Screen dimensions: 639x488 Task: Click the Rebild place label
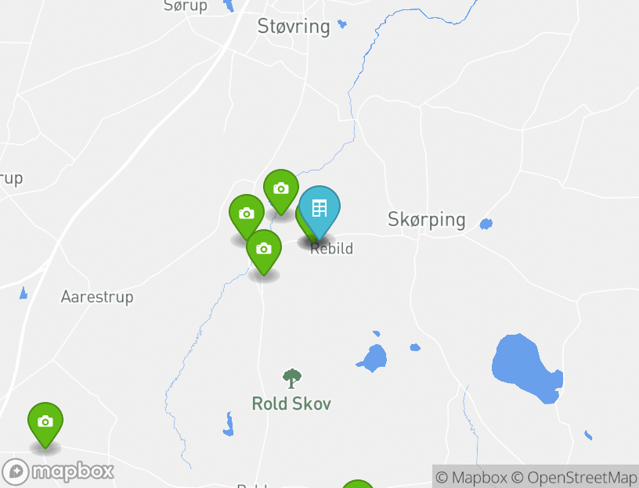click(x=331, y=248)
